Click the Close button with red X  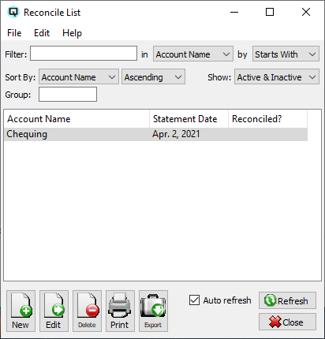click(287, 322)
